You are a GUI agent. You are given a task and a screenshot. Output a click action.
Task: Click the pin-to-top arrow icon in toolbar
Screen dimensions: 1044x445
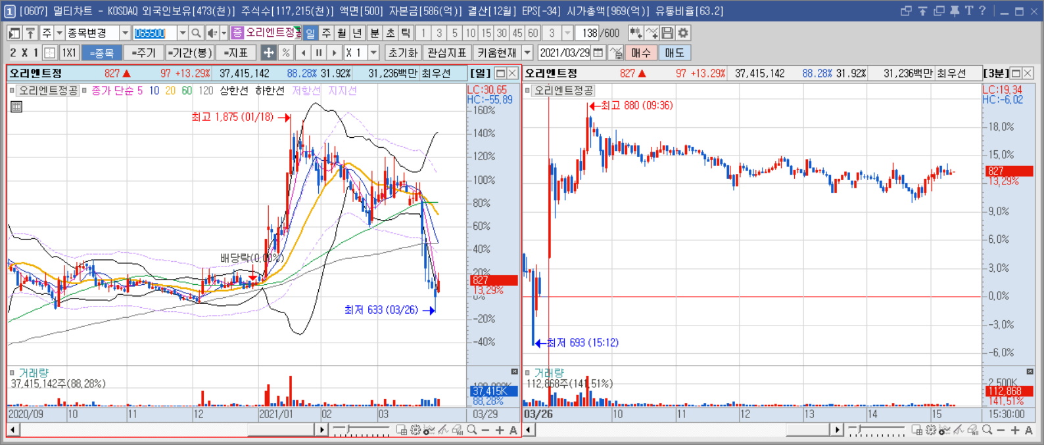30,33
